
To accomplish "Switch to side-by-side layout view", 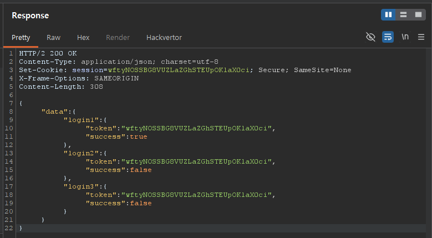I will point(388,15).
